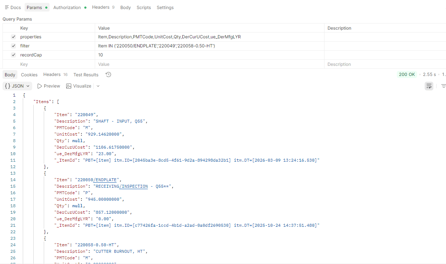This screenshot has width=446, height=264.
Task: Open the Scripts tab
Action: click(x=144, y=8)
